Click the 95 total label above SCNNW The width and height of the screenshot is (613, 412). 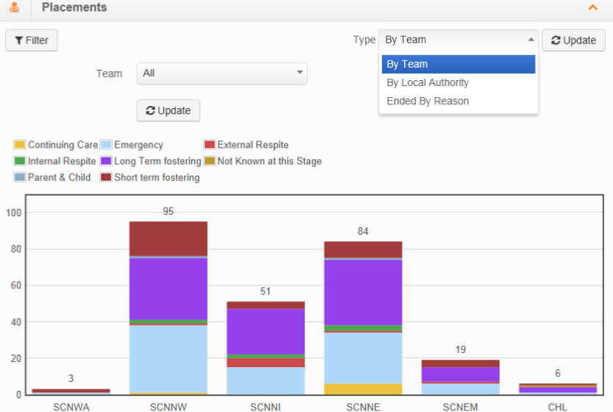coord(168,211)
